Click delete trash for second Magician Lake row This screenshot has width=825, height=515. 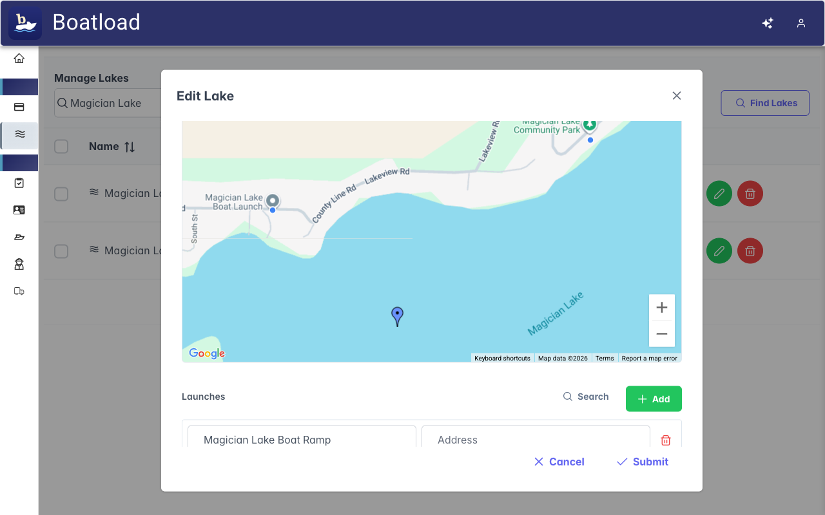[750, 250]
